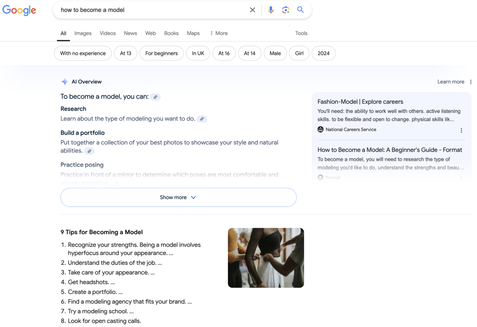Select the "In UK" chip
This screenshot has width=477, height=327.
[x=198, y=53]
